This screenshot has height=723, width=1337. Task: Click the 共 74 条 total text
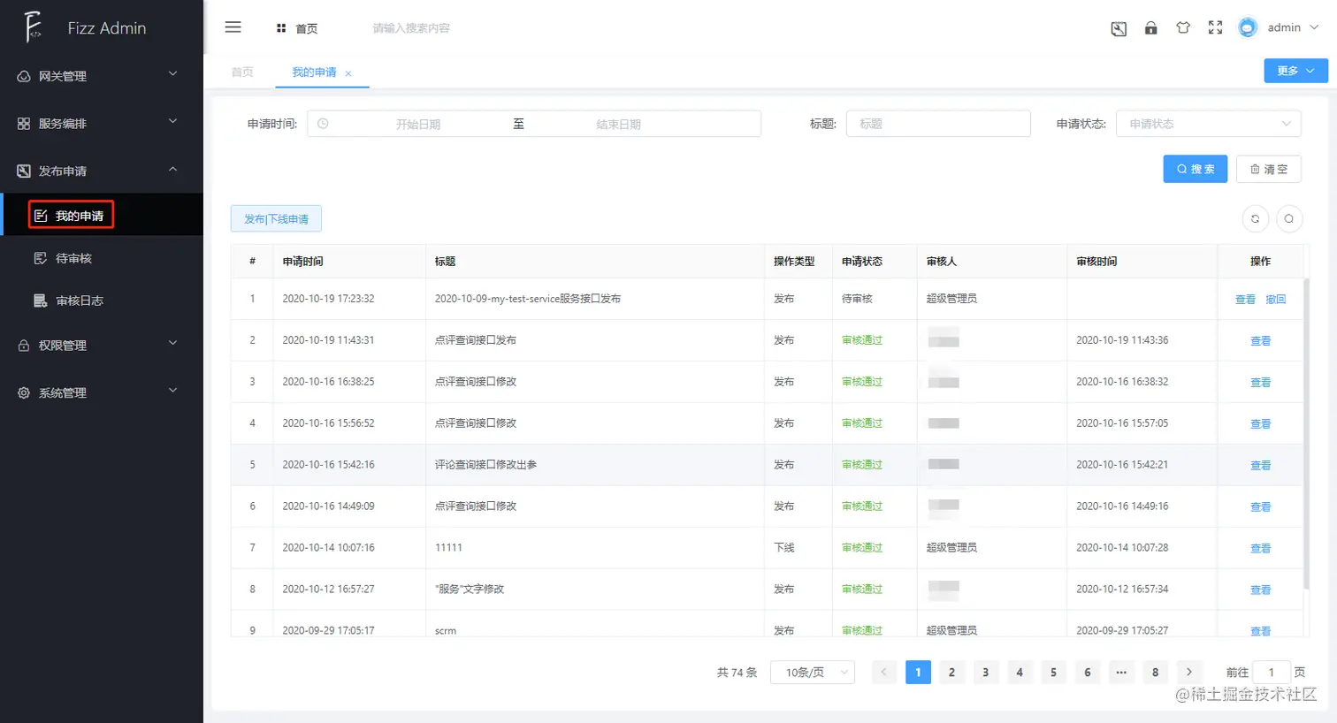737,673
